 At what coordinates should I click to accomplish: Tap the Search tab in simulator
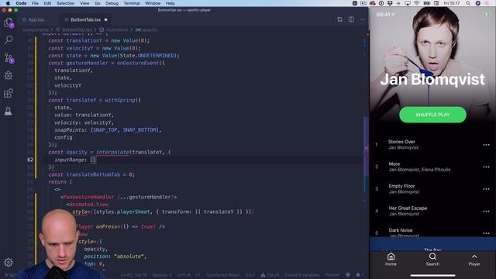pyautogui.click(x=432, y=260)
